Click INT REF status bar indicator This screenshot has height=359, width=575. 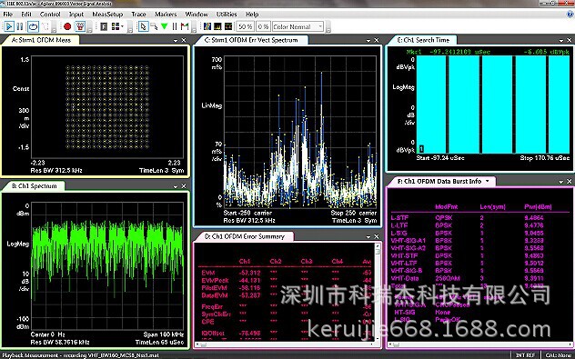(526, 355)
